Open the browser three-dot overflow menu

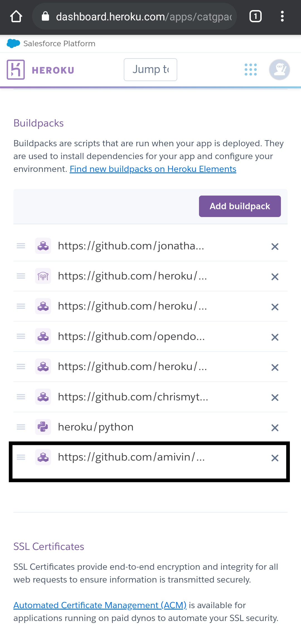282,16
